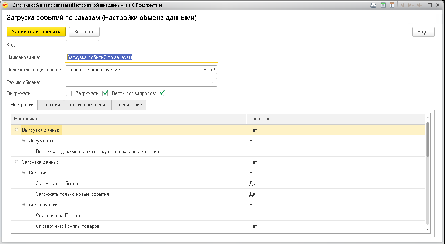Expand the Параметры подключения dropdown arrow

click(x=205, y=70)
